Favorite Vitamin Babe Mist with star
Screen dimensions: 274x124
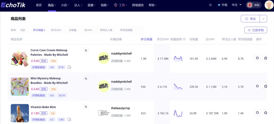coord(265,113)
